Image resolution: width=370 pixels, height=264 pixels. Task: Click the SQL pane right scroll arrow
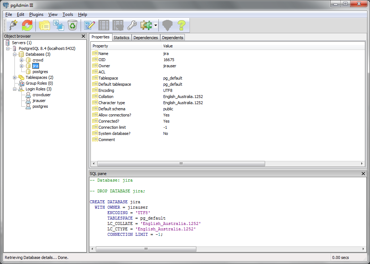coord(363,249)
